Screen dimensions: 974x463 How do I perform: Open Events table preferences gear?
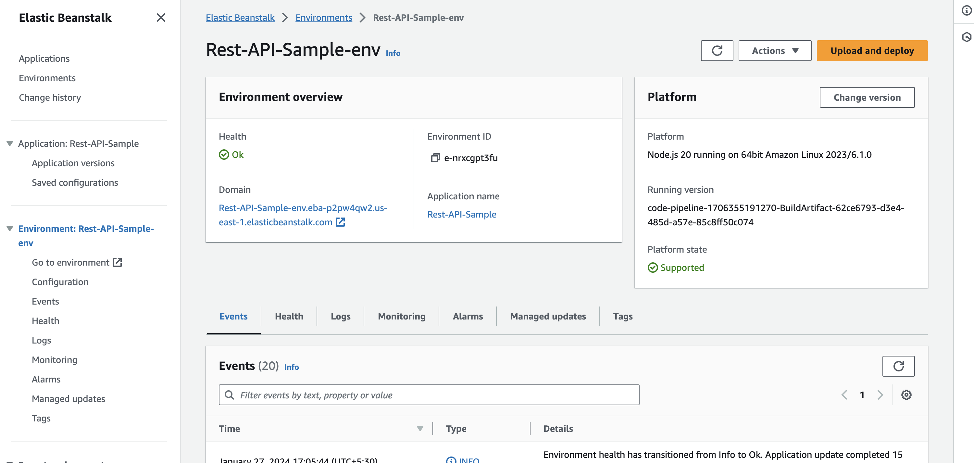[906, 395]
